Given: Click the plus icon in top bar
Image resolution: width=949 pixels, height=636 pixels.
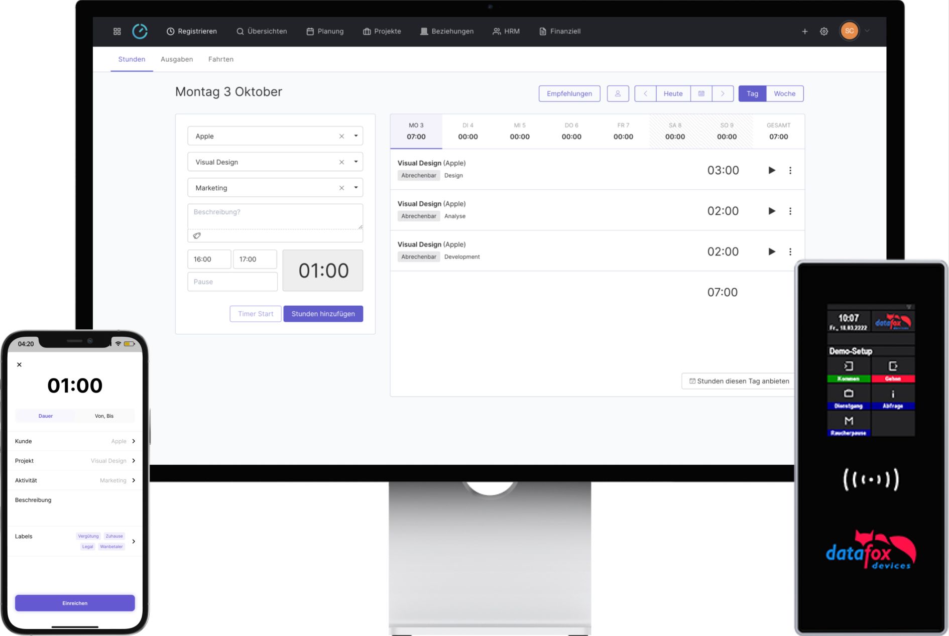Looking at the screenshot, I should click(804, 31).
